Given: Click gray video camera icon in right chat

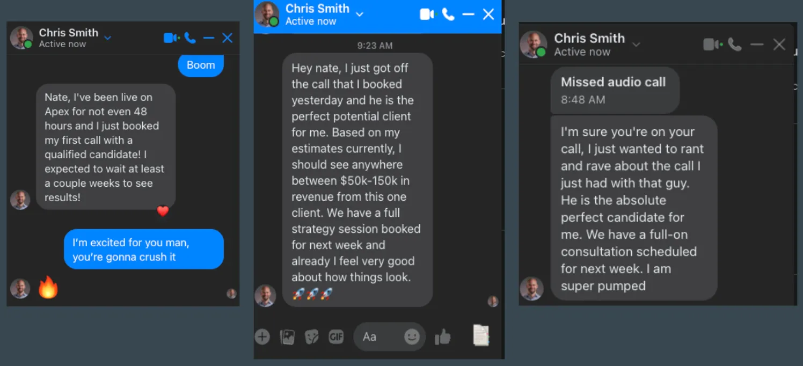Looking at the screenshot, I should point(713,45).
